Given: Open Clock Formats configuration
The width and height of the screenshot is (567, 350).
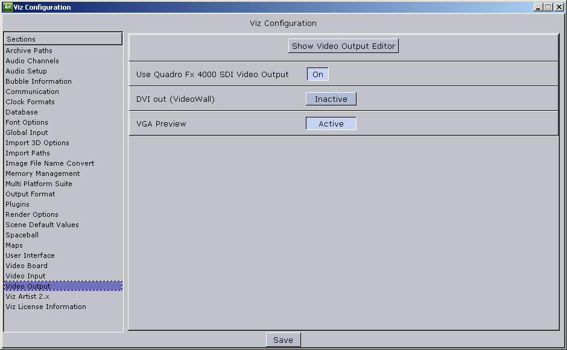Looking at the screenshot, I should (30, 102).
